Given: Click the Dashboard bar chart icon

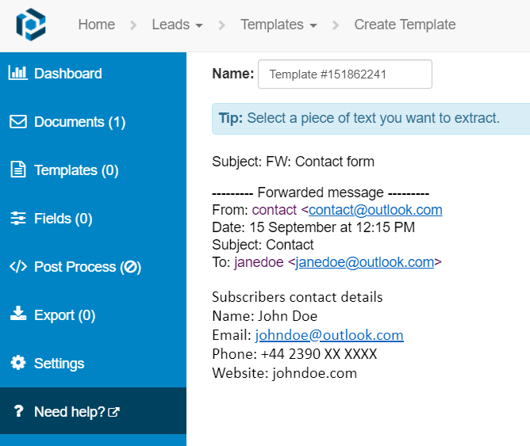Looking at the screenshot, I should [x=17, y=73].
